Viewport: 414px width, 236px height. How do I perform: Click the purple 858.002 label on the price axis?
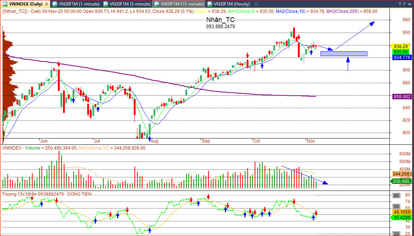(402, 97)
